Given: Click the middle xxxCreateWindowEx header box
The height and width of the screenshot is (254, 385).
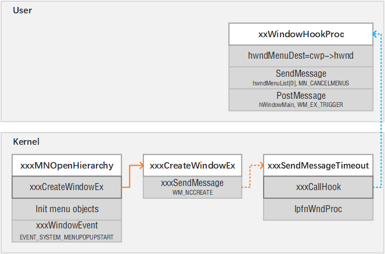Looking at the screenshot, I should pyautogui.click(x=192, y=166).
